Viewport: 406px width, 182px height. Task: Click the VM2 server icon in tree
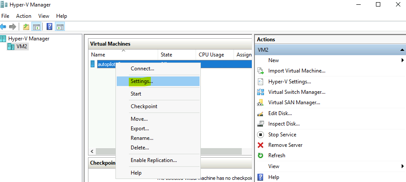click(10, 47)
